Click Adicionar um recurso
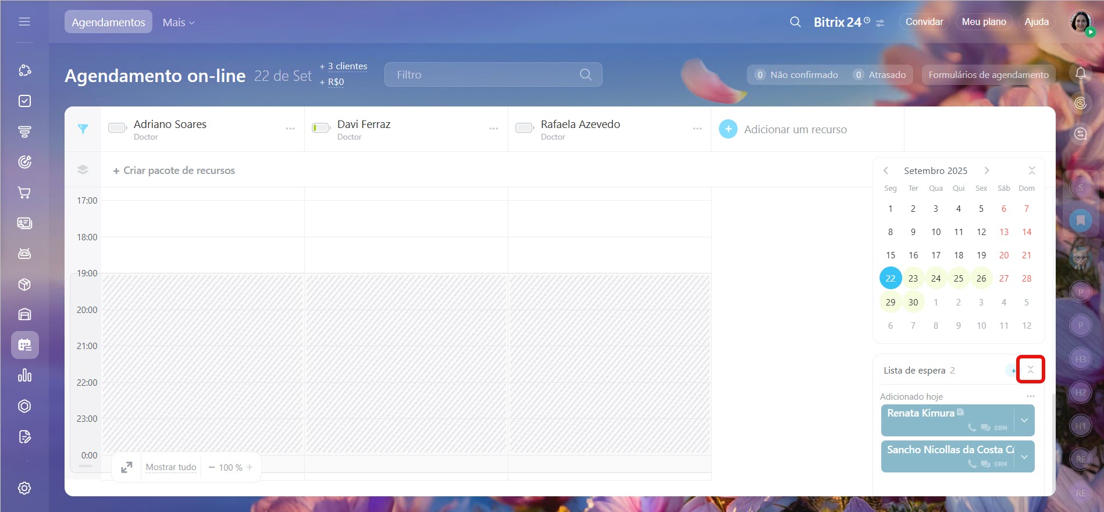Screen dimensions: 1104x512 click(795, 129)
